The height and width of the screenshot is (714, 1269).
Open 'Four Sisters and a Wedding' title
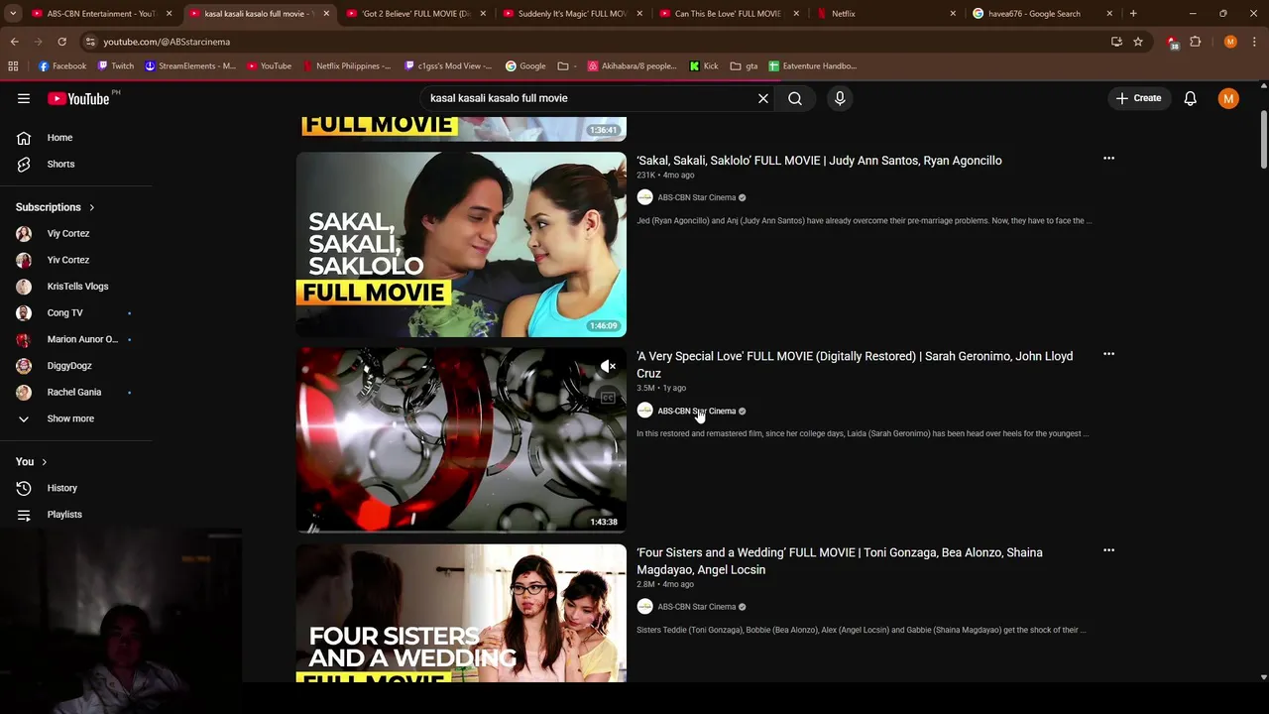[x=840, y=561]
